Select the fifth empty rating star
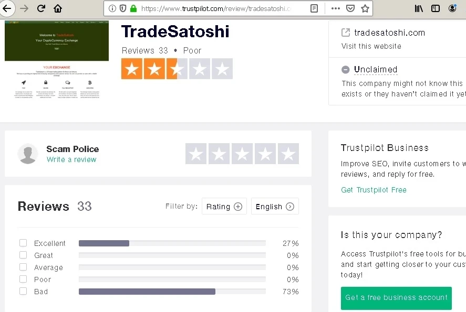The width and height of the screenshot is (466, 312). [288, 154]
